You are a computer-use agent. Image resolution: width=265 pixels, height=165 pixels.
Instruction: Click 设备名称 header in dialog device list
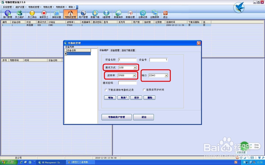click(79, 50)
